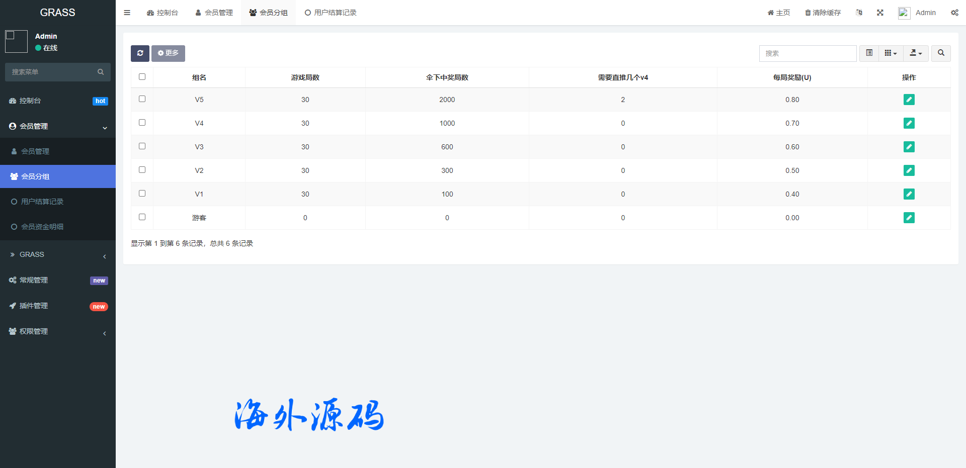Image resolution: width=966 pixels, height=468 pixels.
Task: Toggle the sidebar hamburger menu icon
Action: pyautogui.click(x=127, y=13)
